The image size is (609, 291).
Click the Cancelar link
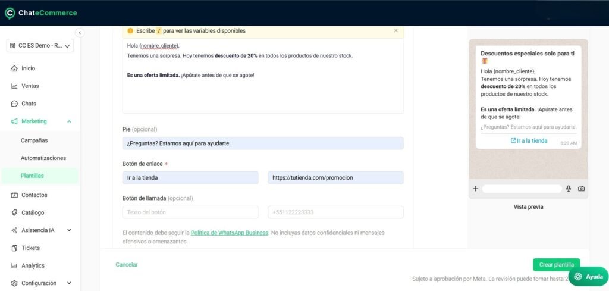(x=127, y=265)
